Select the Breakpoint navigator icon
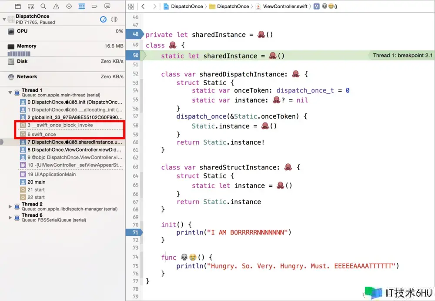 pyautogui.click(x=94, y=7)
